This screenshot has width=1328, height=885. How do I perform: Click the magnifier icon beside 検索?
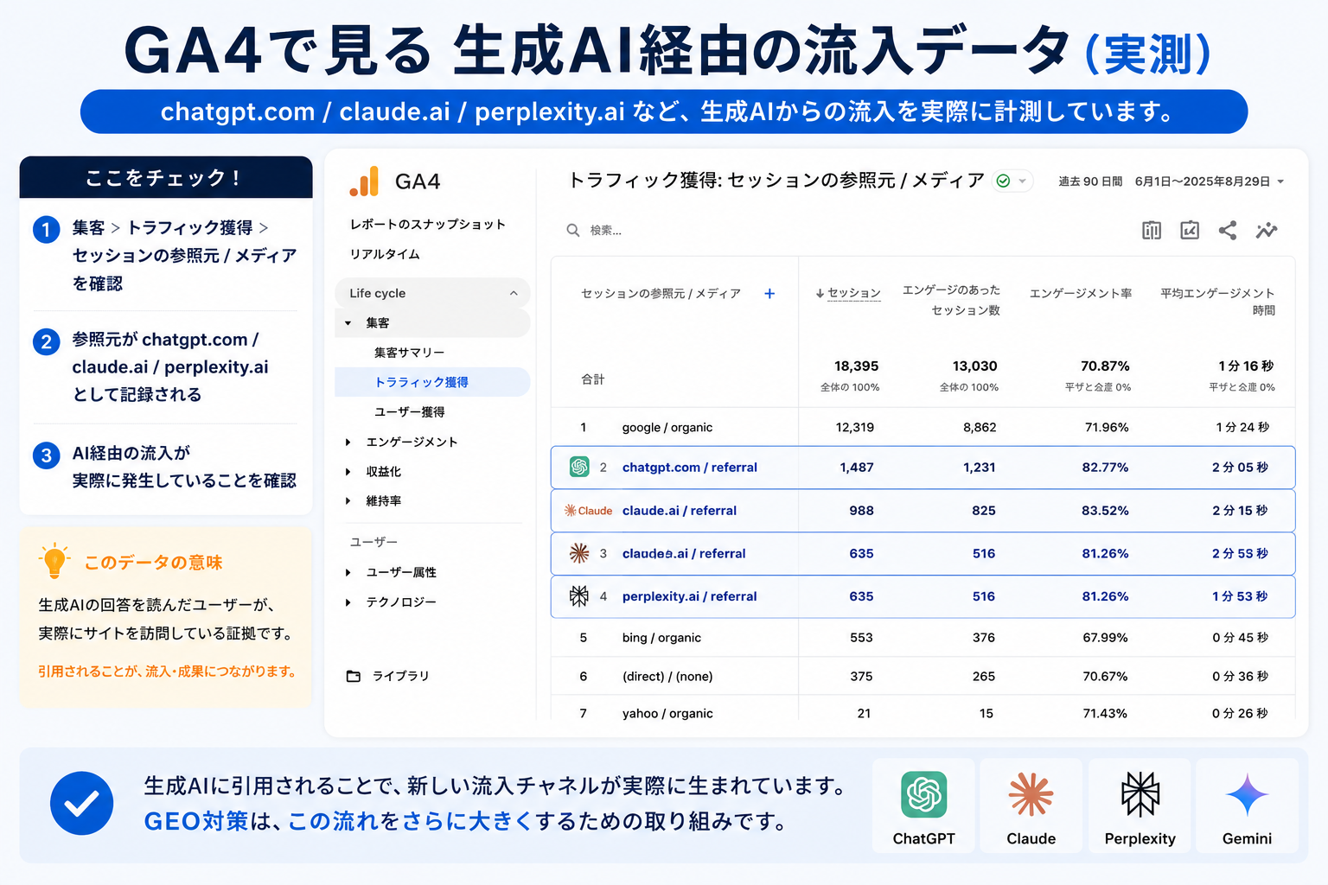[x=572, y=230]
